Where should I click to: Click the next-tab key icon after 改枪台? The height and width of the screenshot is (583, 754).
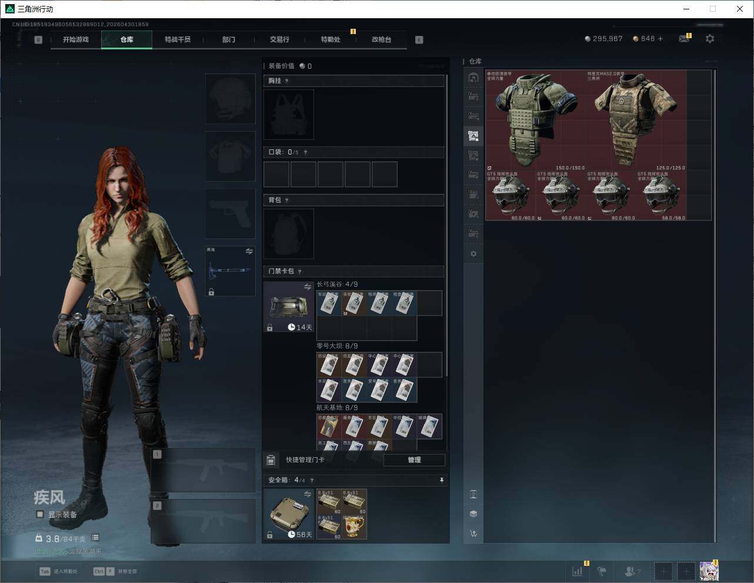pos(419,40)
